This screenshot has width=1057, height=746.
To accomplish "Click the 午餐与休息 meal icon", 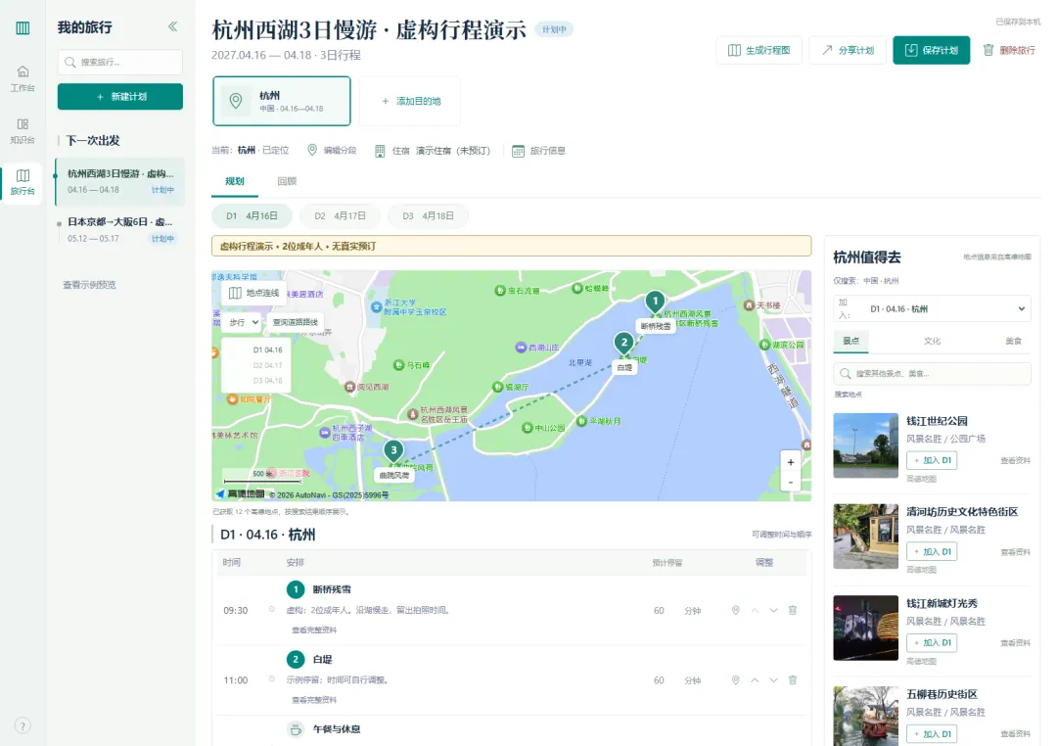I will (x=296, y=729).
